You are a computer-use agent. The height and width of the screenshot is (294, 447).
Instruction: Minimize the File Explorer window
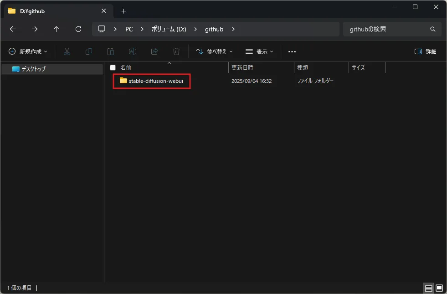click(x=395, y=7)
